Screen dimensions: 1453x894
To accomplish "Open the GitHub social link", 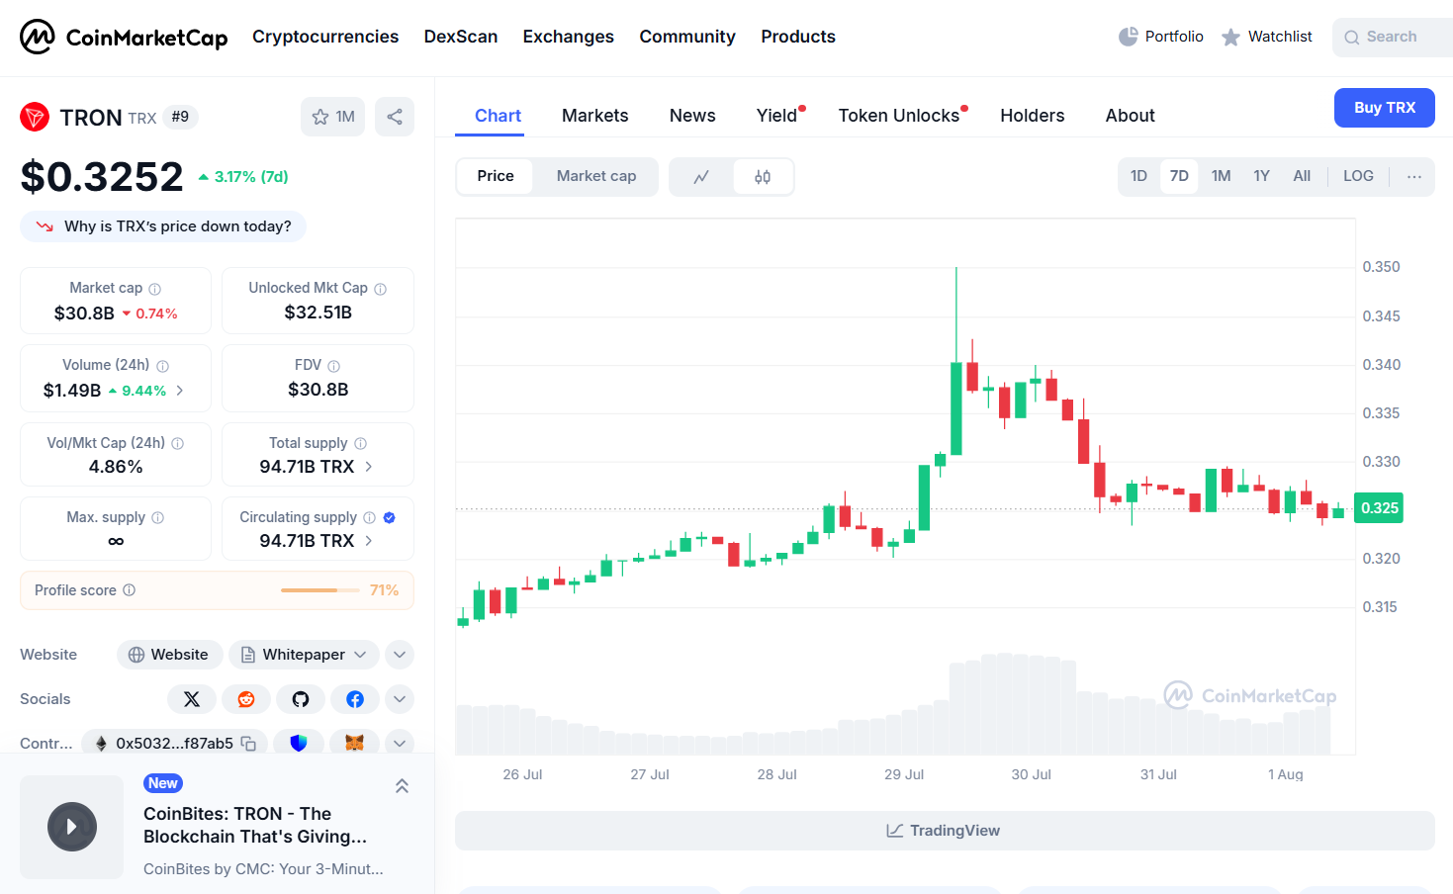I will 301,699.
